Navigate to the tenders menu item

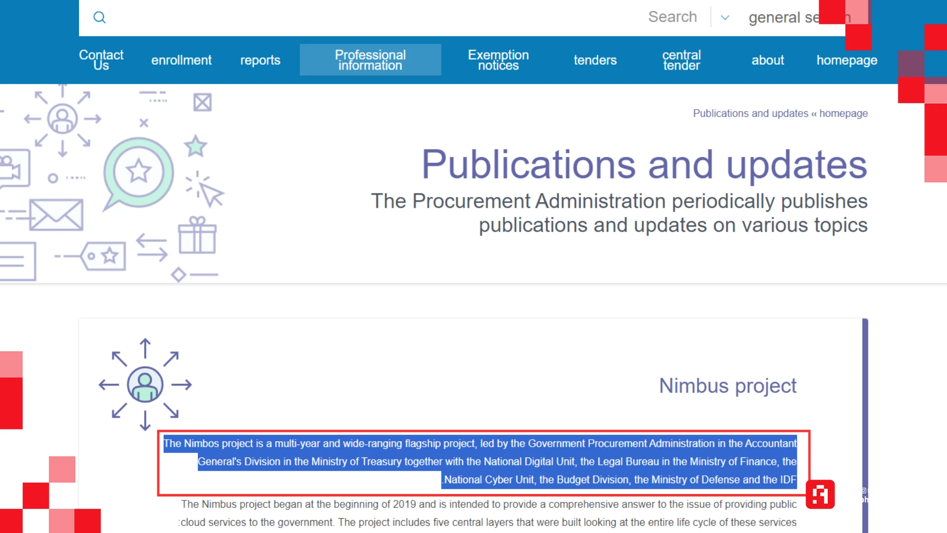click(x=595, y=60)
